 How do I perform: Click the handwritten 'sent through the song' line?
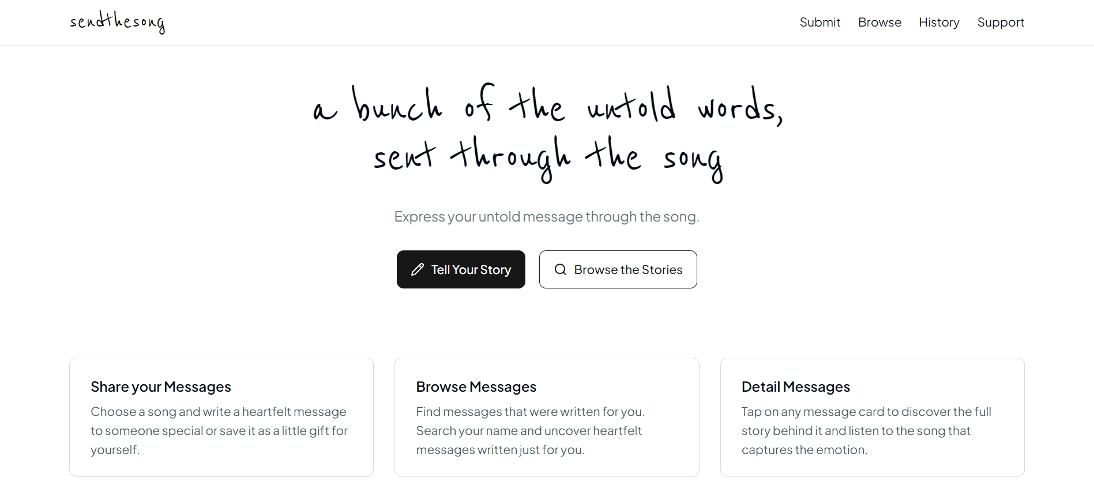coord(547,157)
